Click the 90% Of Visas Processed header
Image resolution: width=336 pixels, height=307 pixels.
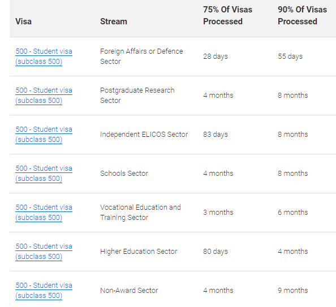pyautogui.click(x=302, y=15)
